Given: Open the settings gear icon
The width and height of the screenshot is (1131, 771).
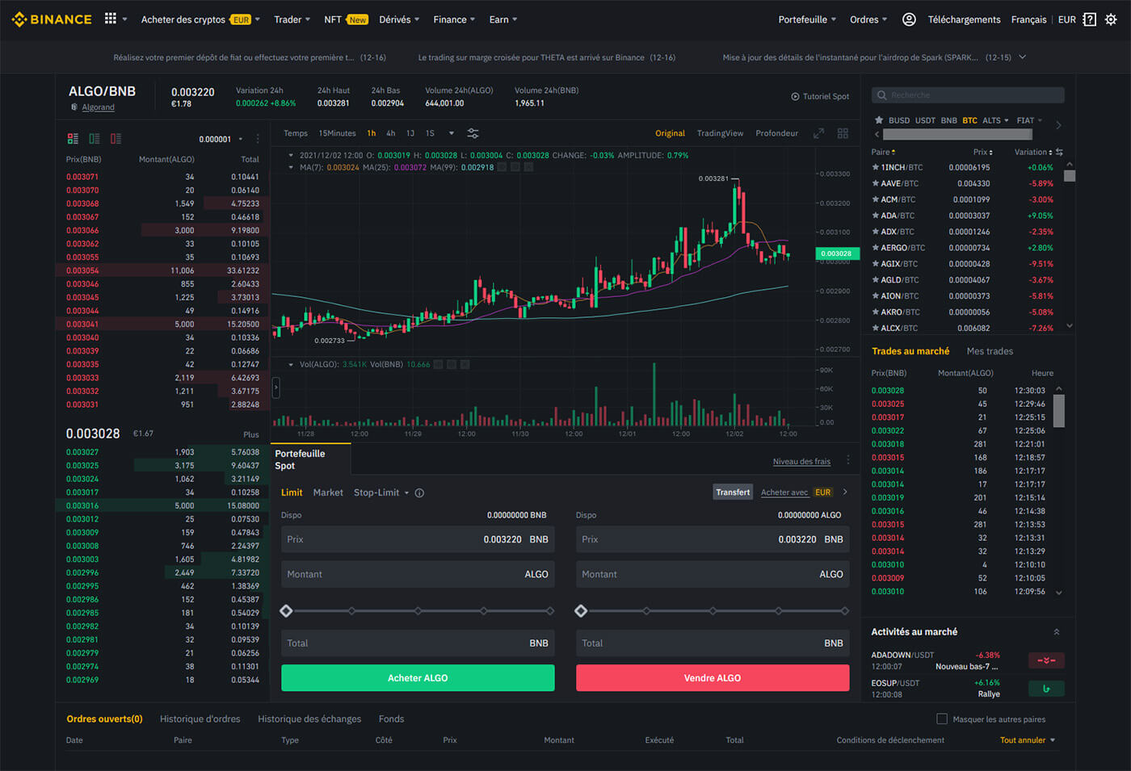Looking at the screenshot, I should click(1111, 19).
